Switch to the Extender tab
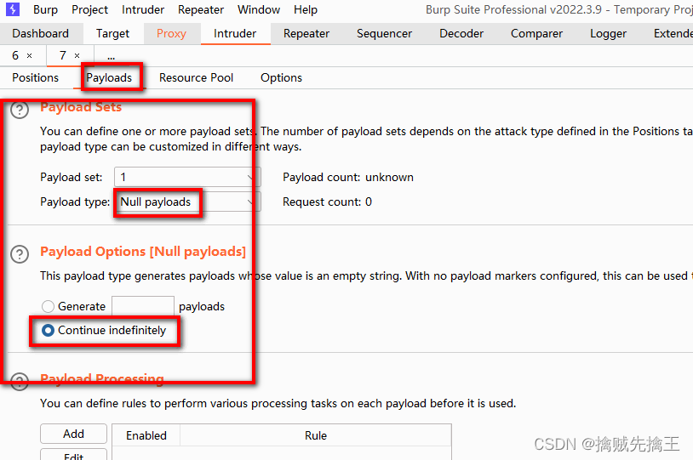Viewport: 693px width, 460px height. [x=673, y=33]
